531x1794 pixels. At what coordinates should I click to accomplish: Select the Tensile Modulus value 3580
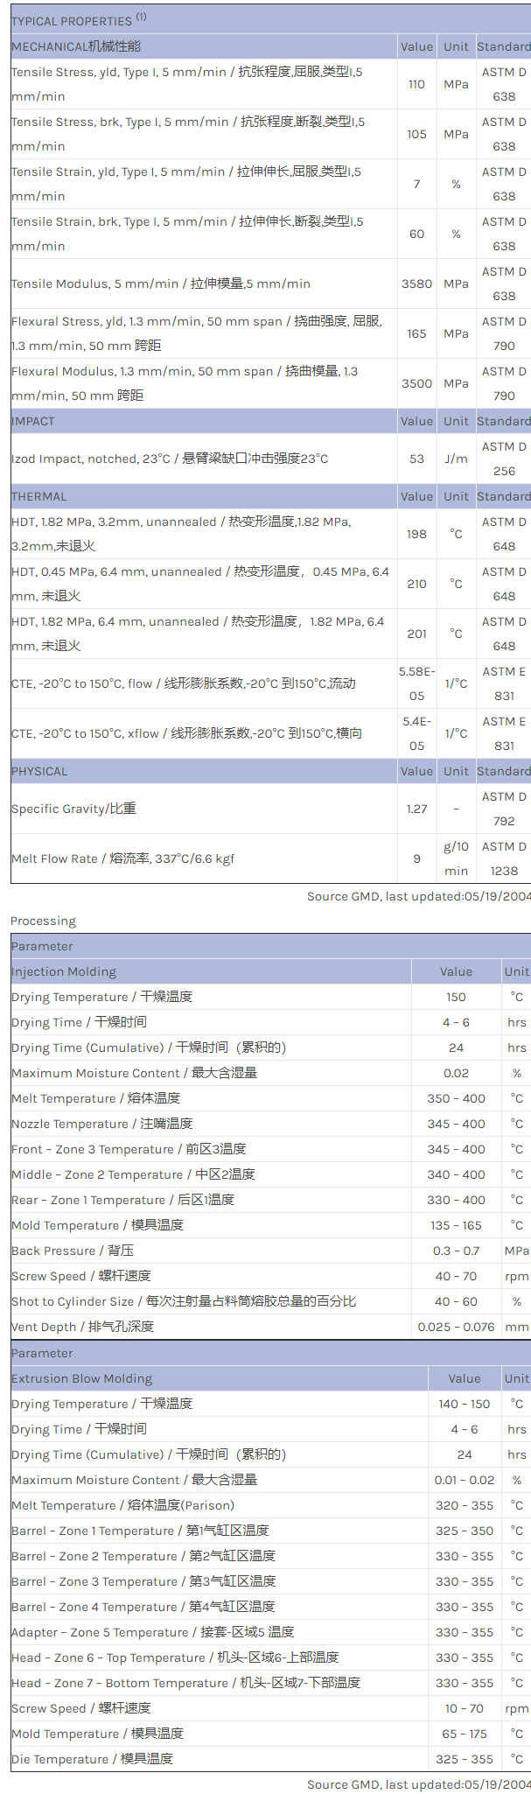coord(416,284)
